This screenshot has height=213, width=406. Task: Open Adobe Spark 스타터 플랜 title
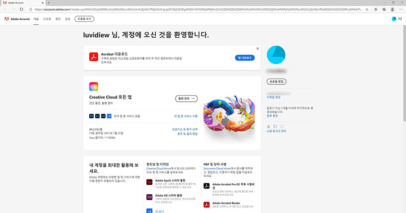coord(170,180)
